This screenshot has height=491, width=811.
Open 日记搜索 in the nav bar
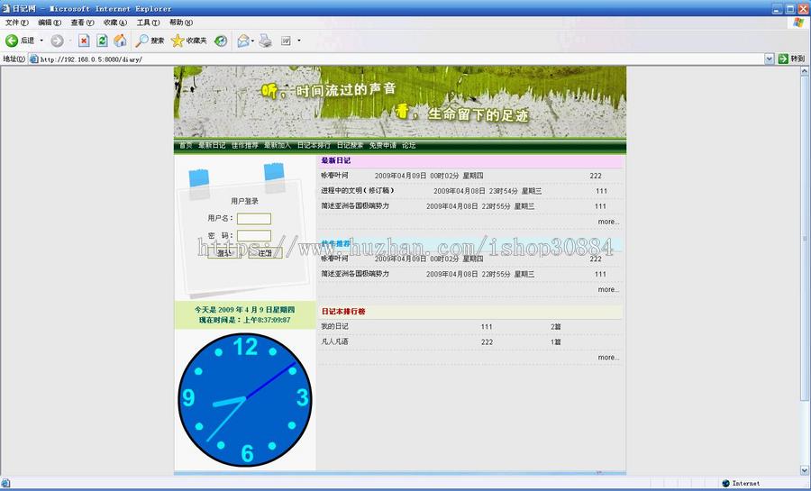[351, 145]
